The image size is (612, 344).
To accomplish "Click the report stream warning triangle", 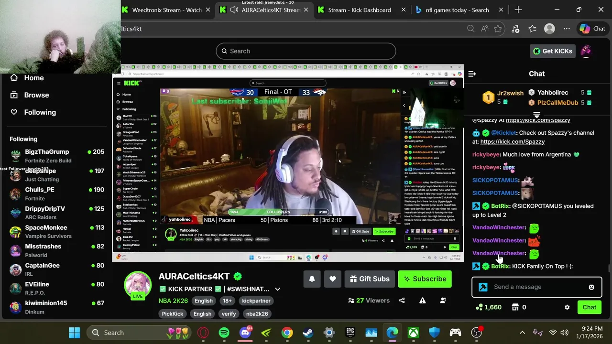I will pyautogui.click(x=423, y=301).
